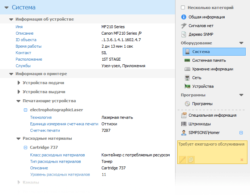250x195 pixels.
Task: Expand the Каналы section
Action: (x=19, y=182)
